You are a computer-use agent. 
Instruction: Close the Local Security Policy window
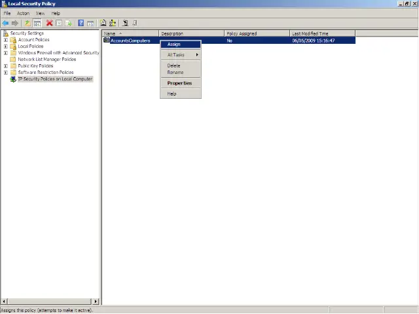coord(414,4)
